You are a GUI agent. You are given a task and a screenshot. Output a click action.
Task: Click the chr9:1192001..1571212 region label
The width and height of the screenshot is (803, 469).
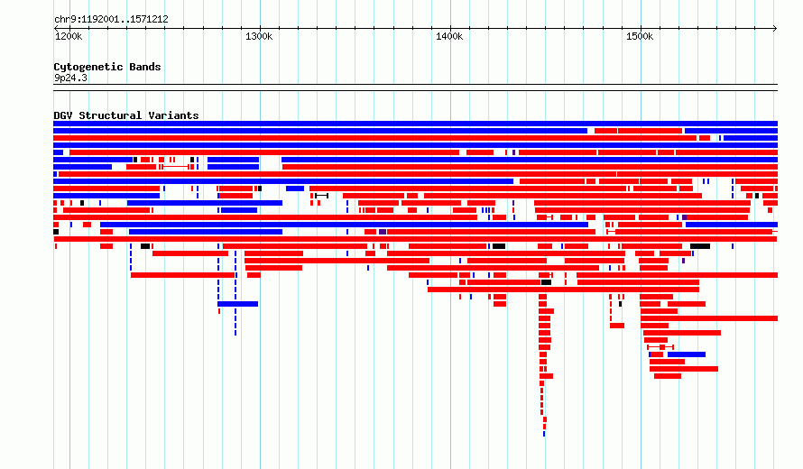[x=111, y=20]
